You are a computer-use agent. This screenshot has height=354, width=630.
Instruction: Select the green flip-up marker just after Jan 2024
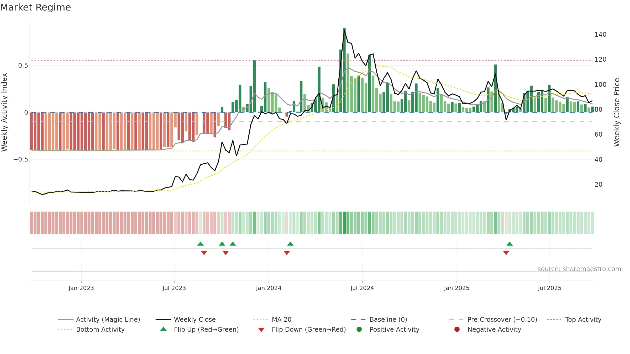tap(290, 244)
